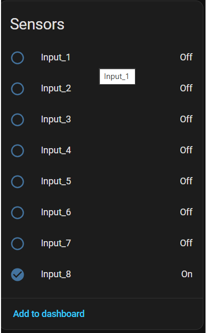The width and height of the screenshot is (206, 333).
Task: Select the Input_3 sensor name
Action: coord(56,120)
